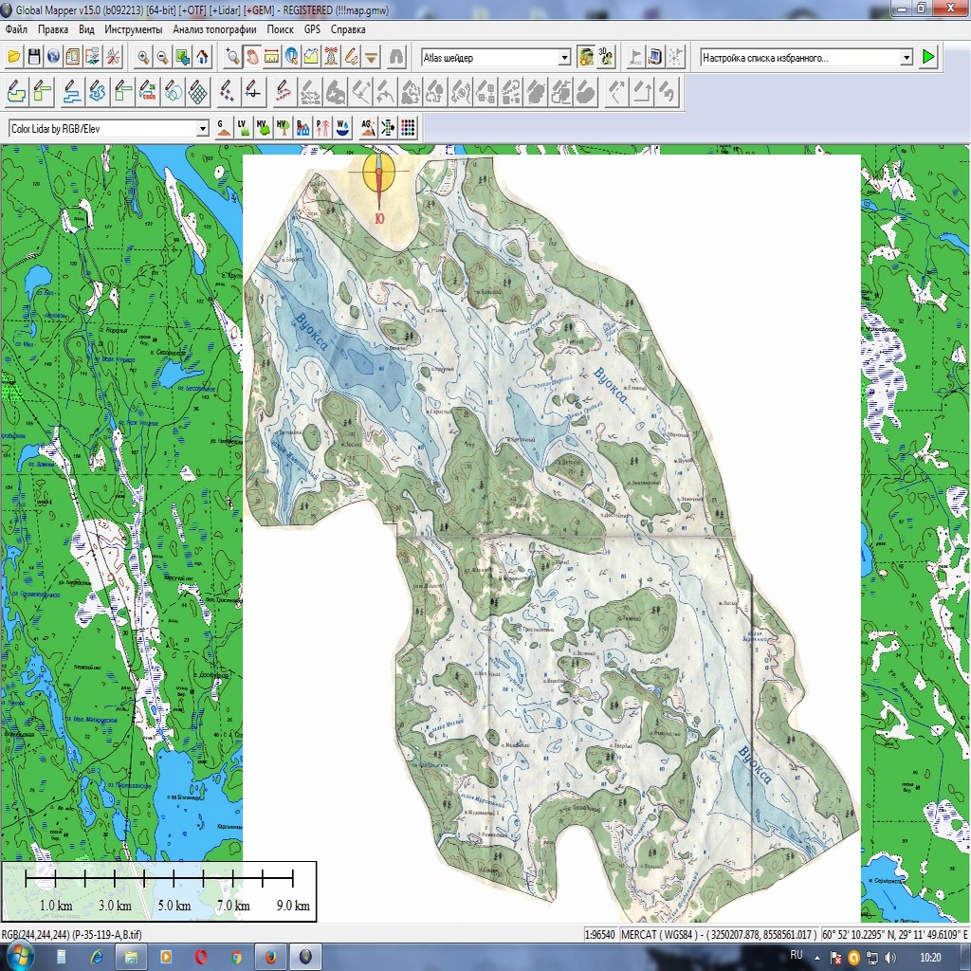Open Chrome from the Windows taskbar
Screen dimensions: 971x971
pyautogui.click(x=236, y=958)
